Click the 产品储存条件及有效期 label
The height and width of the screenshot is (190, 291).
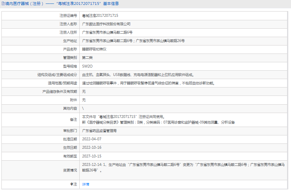(x=60, y=92)
